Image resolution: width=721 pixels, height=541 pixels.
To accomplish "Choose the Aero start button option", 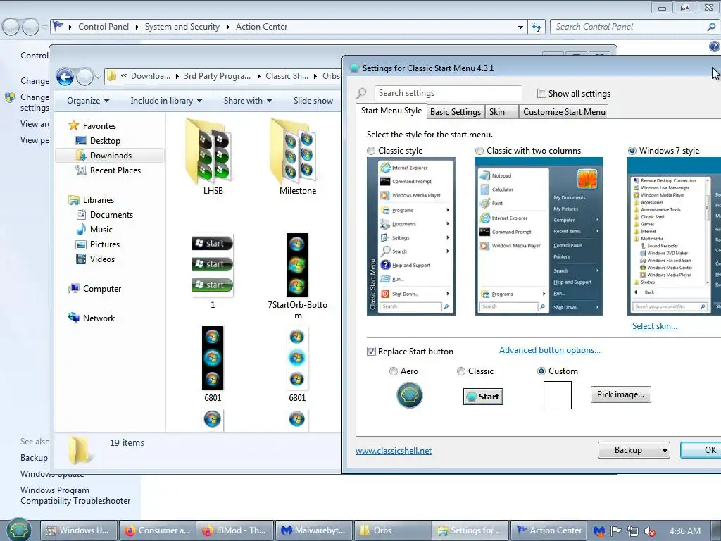I will (x=393, y=371).
